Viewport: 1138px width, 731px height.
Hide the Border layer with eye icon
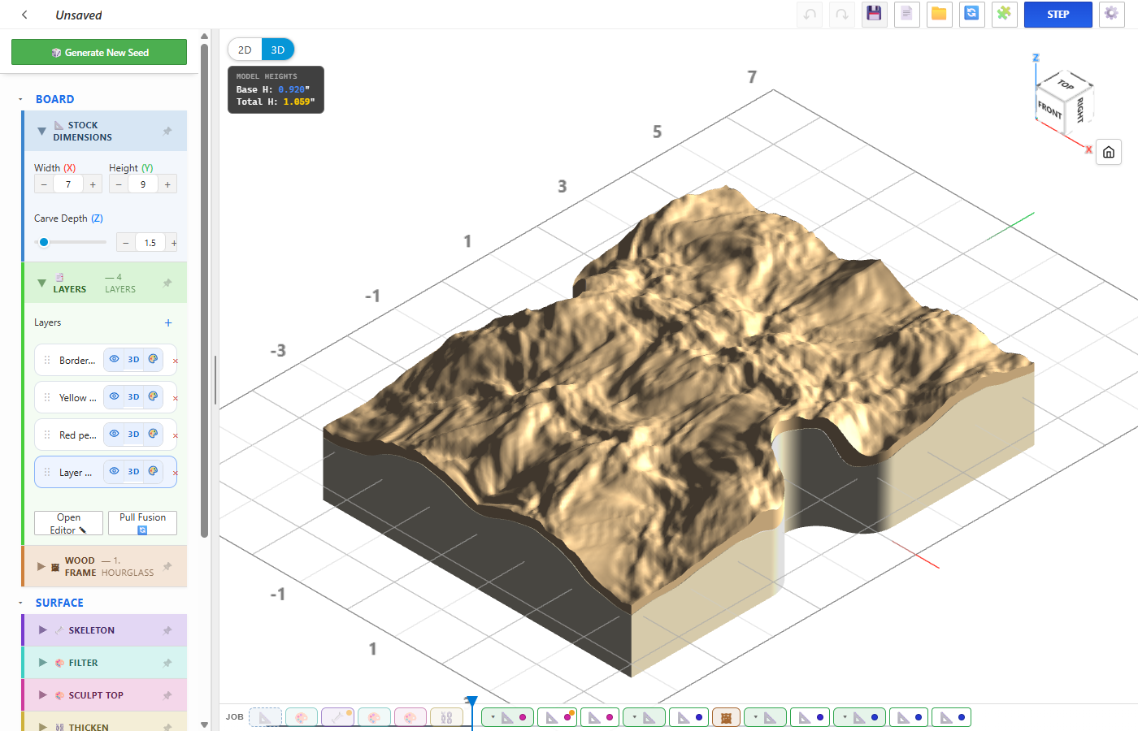114,360
